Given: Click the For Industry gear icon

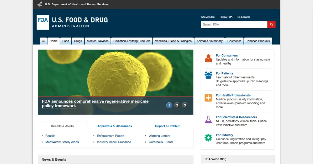Looking at the screenshot, I should [x=208, y=138].
